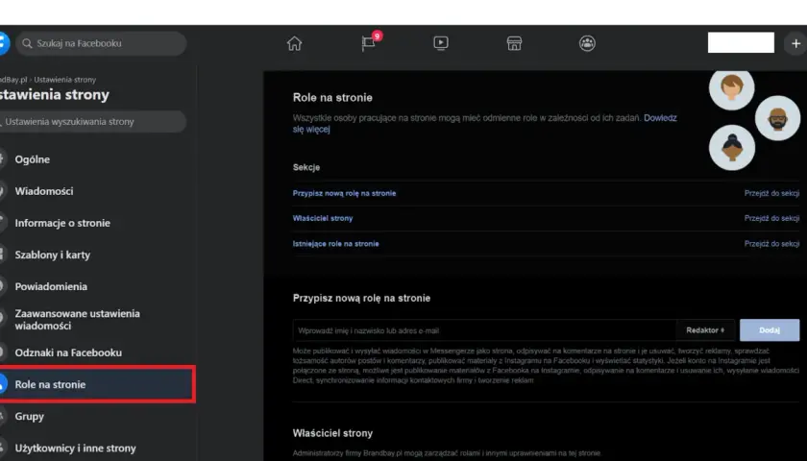
Task: Click the Ustawienia strony breadcrumb
Action: click(x=65, y=80)
